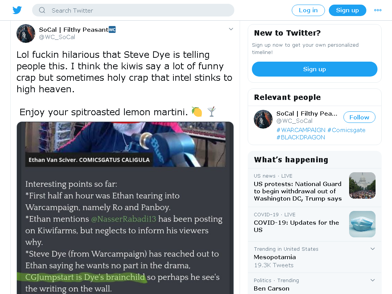
Task: Open the #BLACKDRAGON hashtag link
Action: (301, 137)
